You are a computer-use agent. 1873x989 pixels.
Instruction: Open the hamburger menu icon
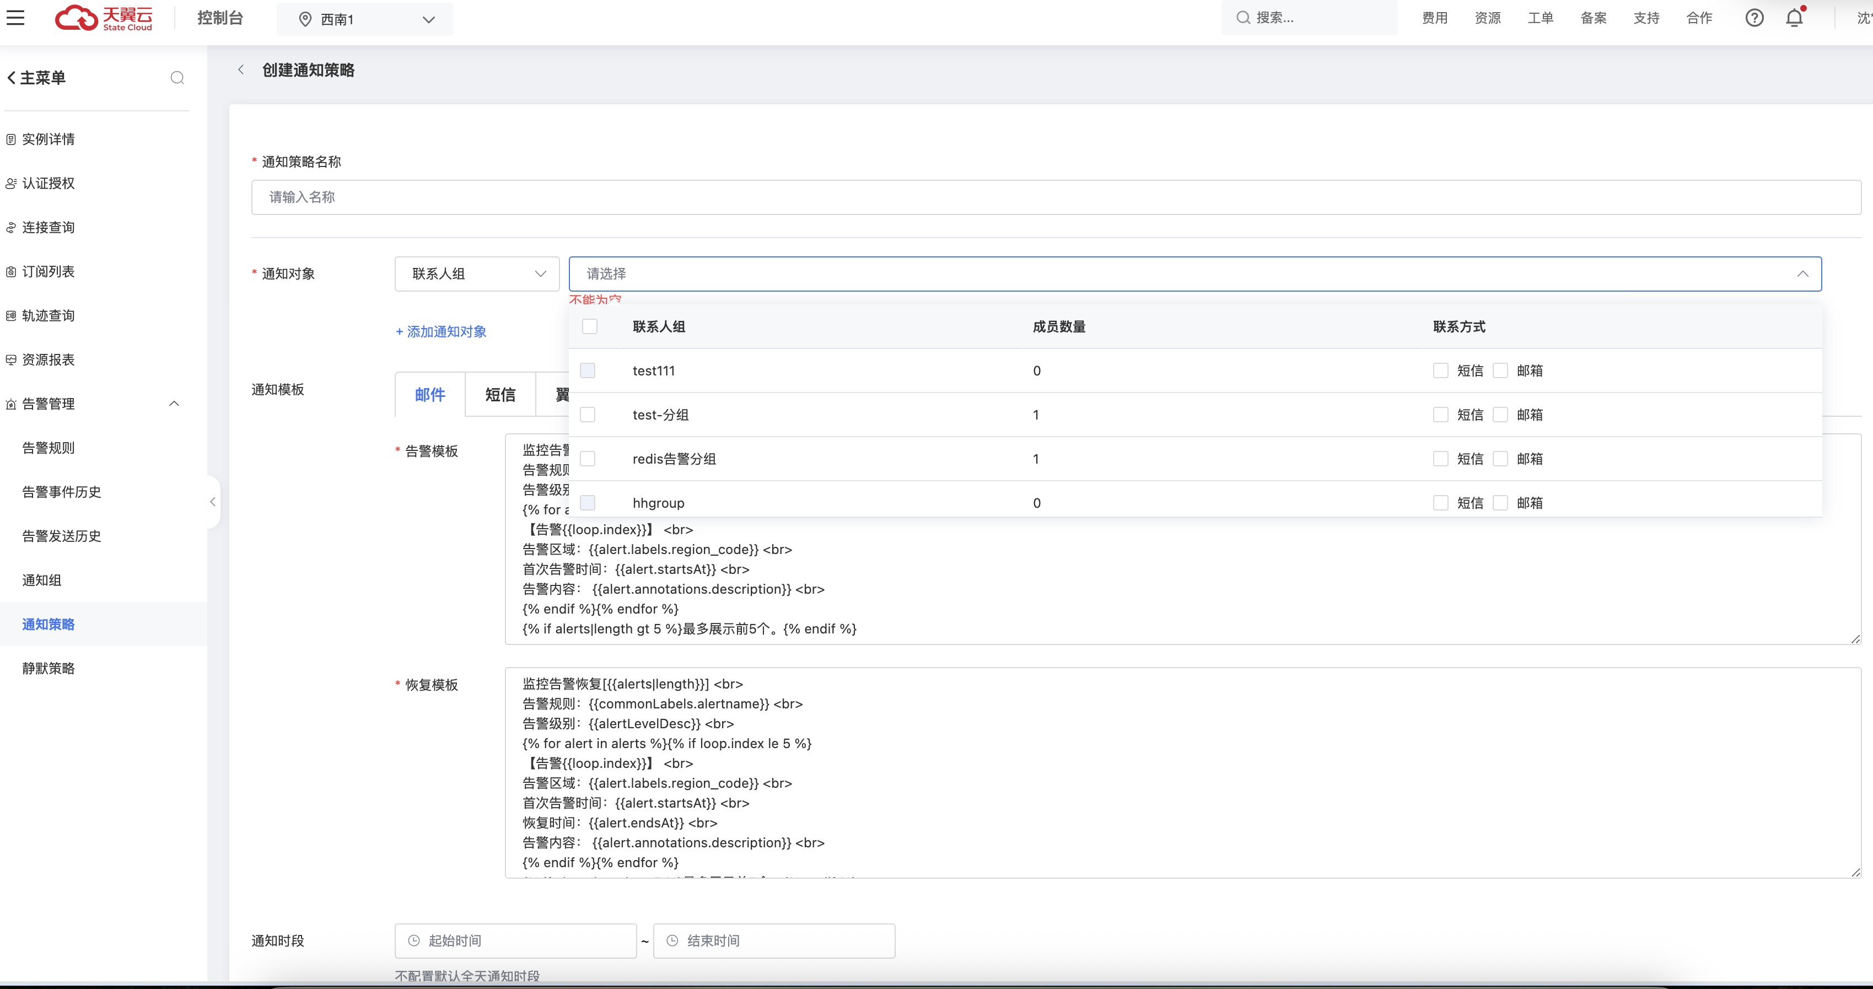point(15,18)
